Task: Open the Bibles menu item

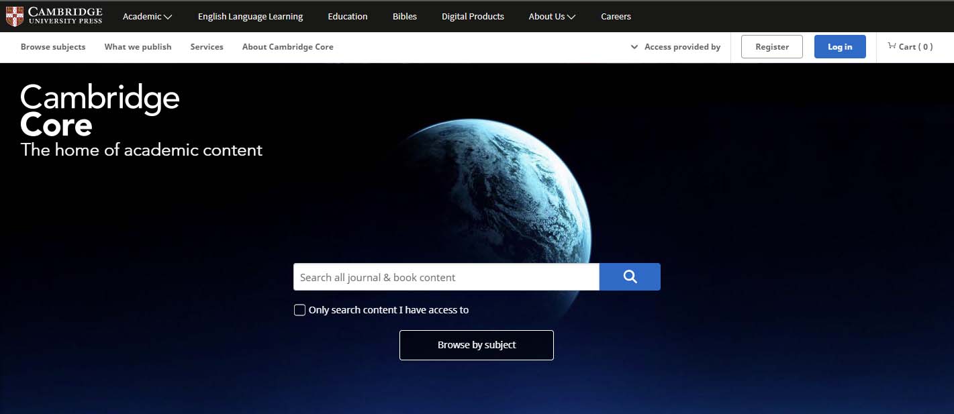Action: 404,16
